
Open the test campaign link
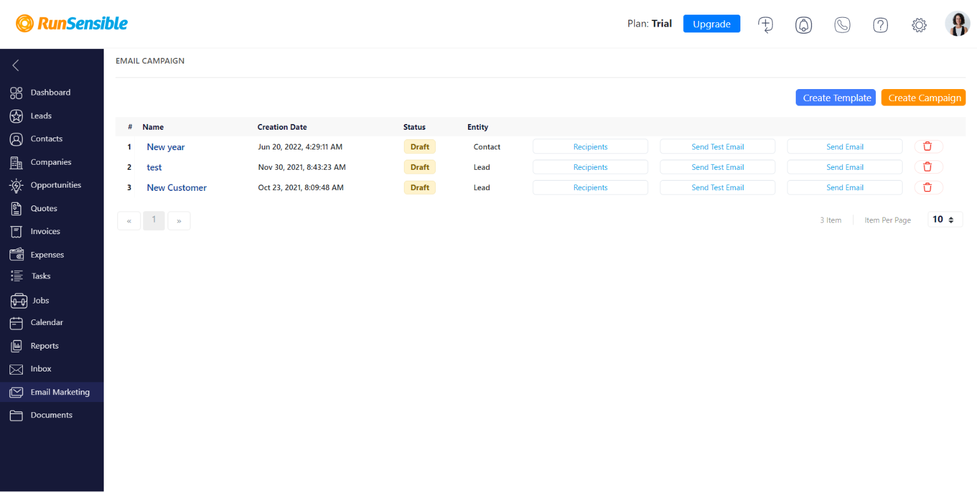(x=154, y=167)
